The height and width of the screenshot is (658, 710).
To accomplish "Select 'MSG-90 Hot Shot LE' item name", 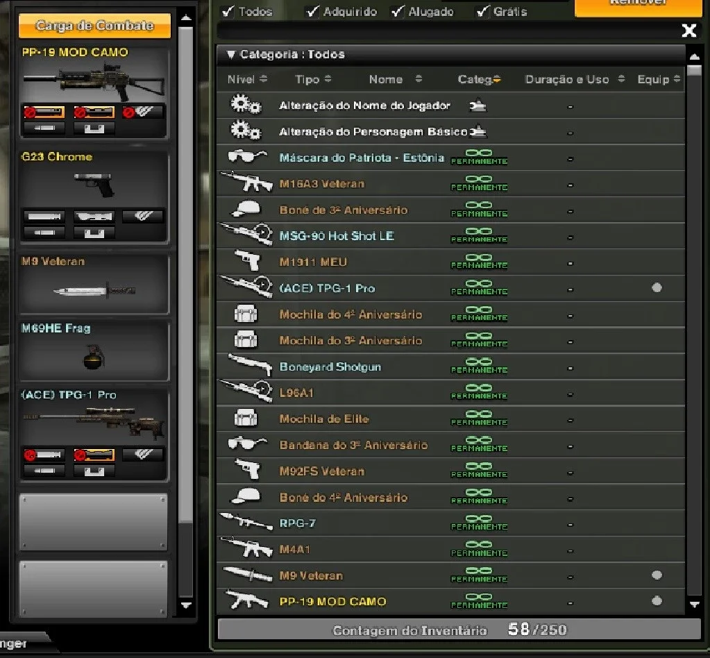I will 337,236.
